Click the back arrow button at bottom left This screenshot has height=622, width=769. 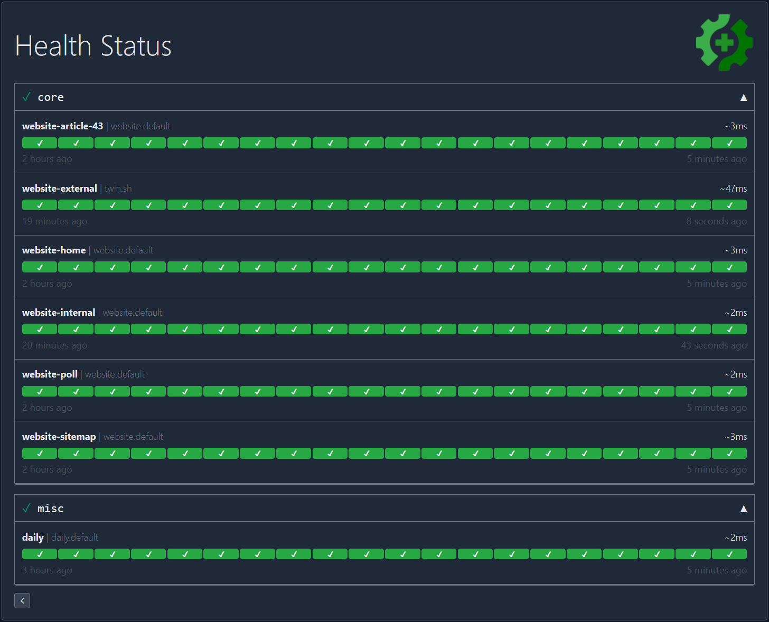(22, 600)
